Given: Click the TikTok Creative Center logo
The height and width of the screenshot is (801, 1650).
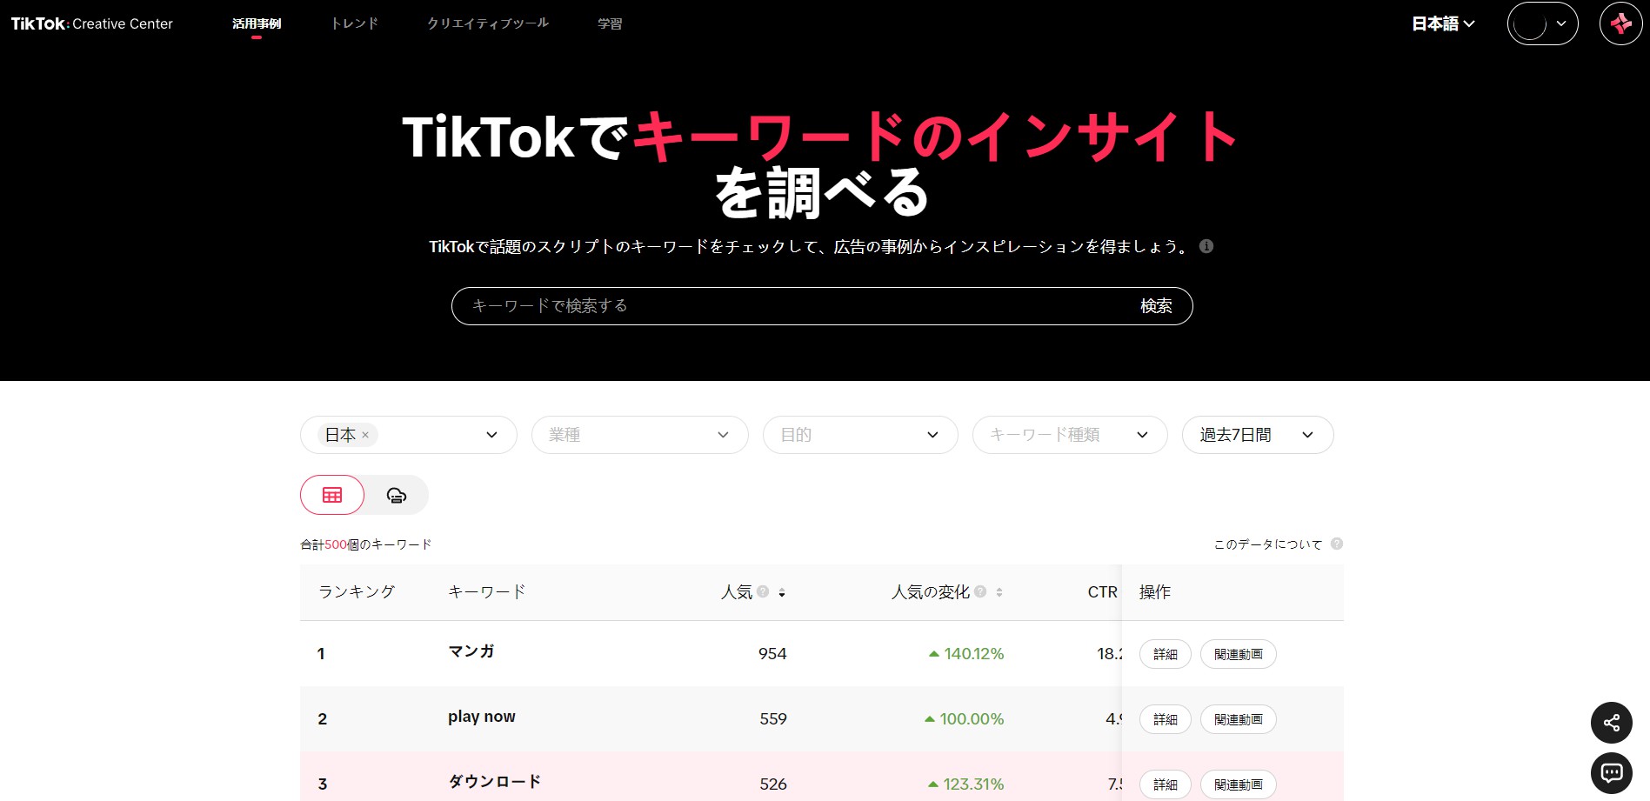Looking at the screenshot, I should (90, 23).
